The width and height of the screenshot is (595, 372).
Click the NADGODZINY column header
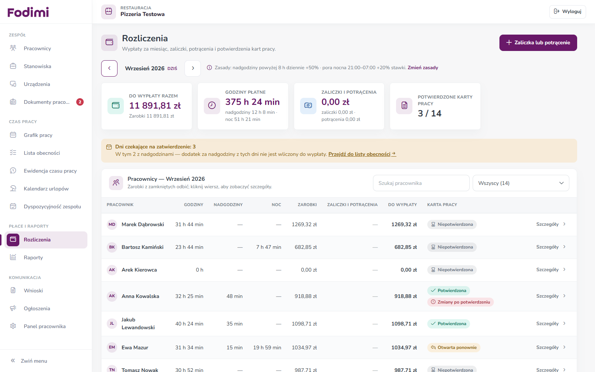228,205
